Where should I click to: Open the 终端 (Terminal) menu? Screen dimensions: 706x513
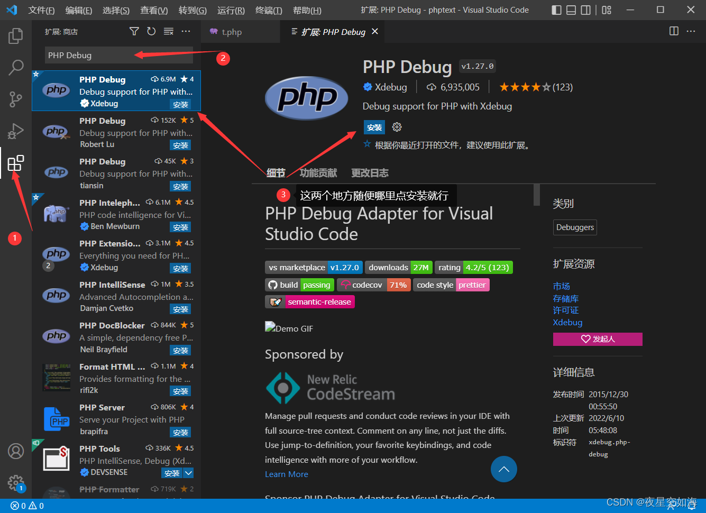[x=268, y=10]
